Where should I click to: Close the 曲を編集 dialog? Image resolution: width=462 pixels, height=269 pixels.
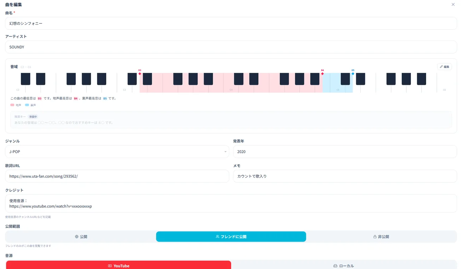[453, 5]
